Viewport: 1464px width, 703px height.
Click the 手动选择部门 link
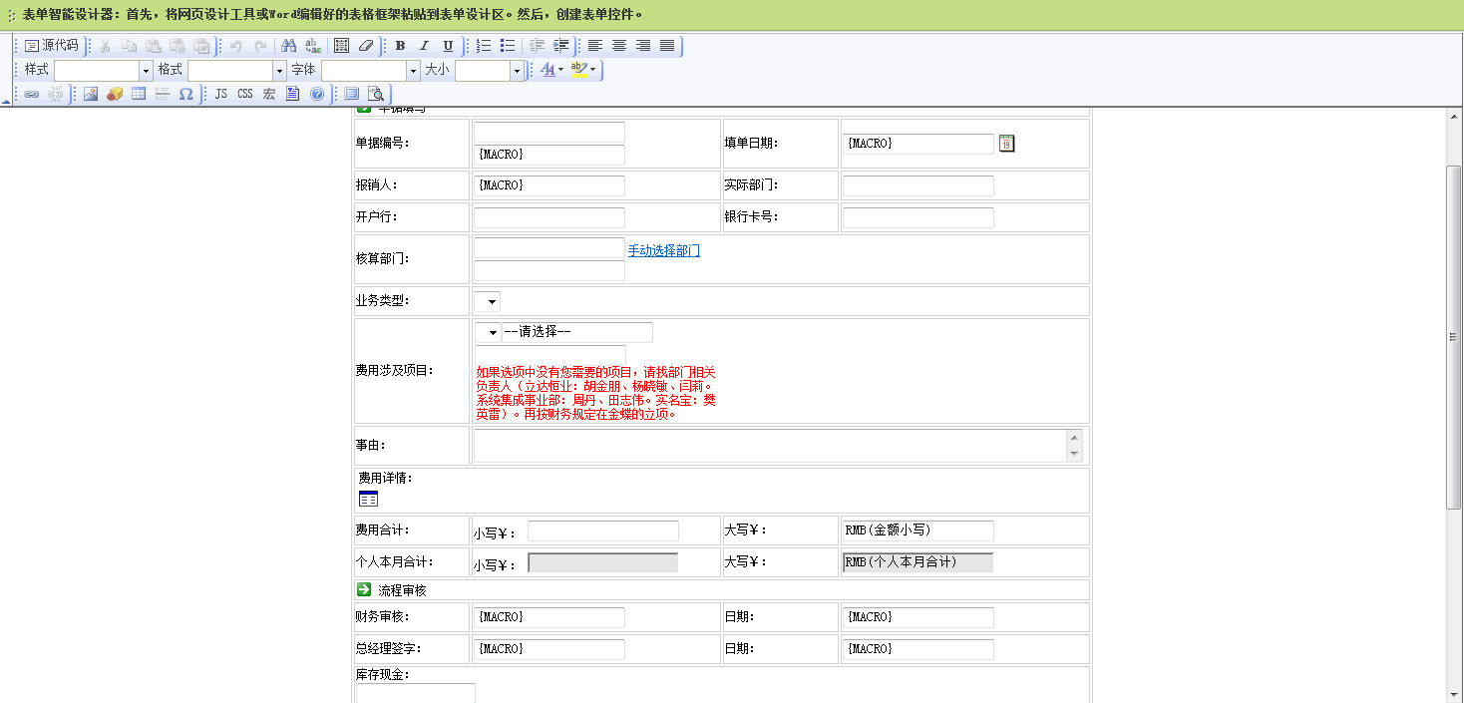[x=663, y=250]
